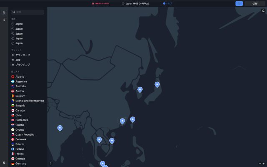Open the settings sliders icon at bottom left

coord(4,162)
